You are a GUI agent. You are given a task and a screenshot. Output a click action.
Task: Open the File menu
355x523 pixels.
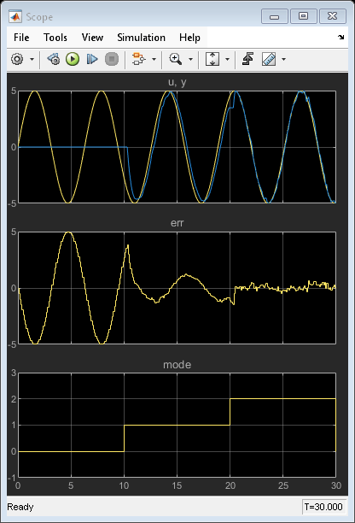click(x=21, y=38)
